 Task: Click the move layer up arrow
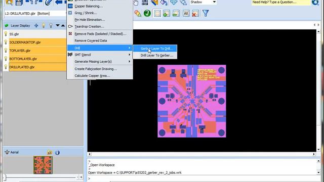[63, 26]
